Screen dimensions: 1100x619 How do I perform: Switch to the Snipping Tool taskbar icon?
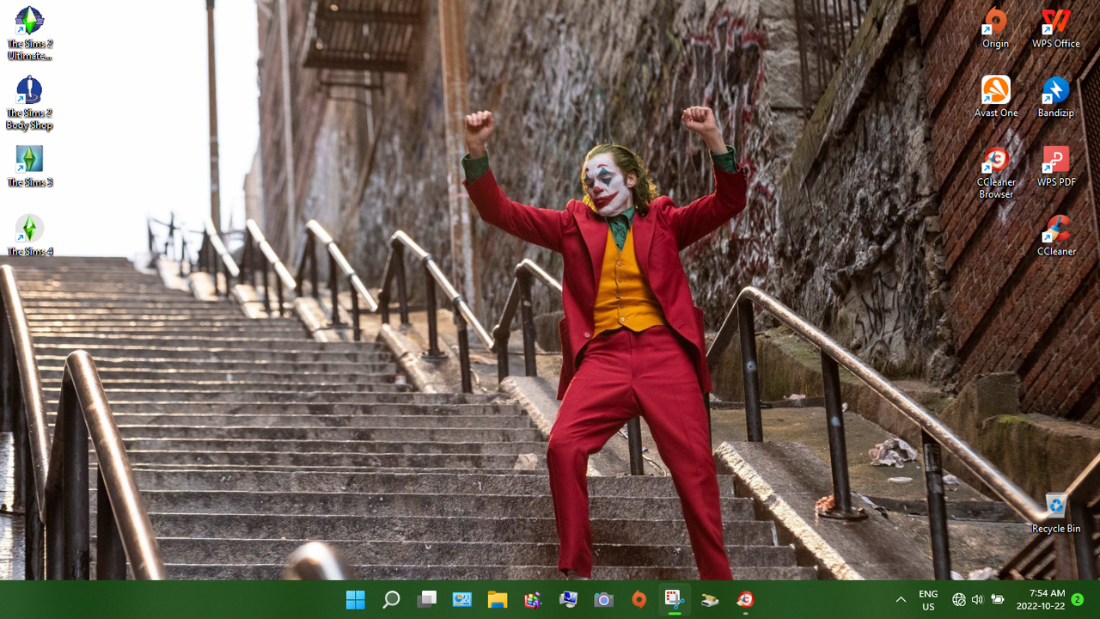pos(674,599)
